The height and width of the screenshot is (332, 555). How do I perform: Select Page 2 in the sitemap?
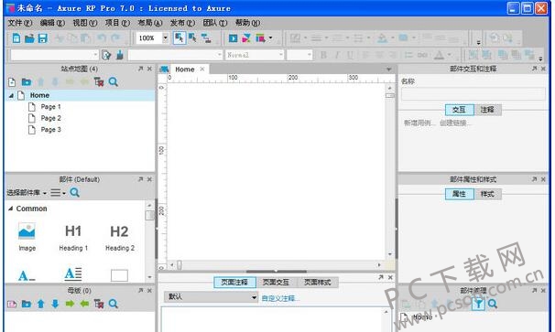[x=50, y=118]
